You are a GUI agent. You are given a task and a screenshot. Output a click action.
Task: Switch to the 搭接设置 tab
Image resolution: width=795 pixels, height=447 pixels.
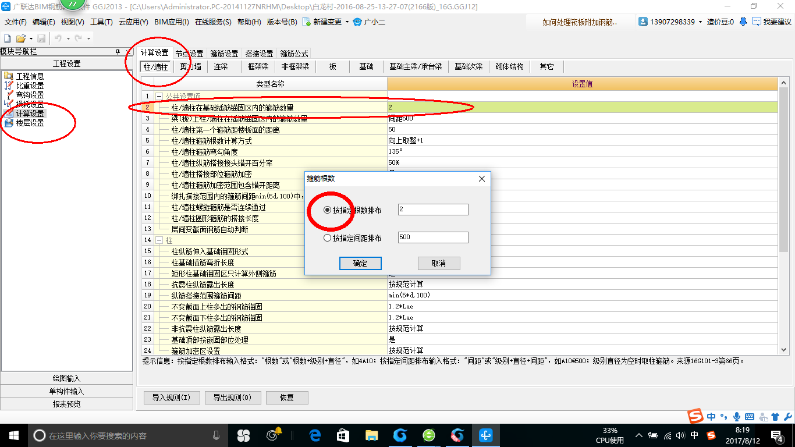[x=259, y=53]
